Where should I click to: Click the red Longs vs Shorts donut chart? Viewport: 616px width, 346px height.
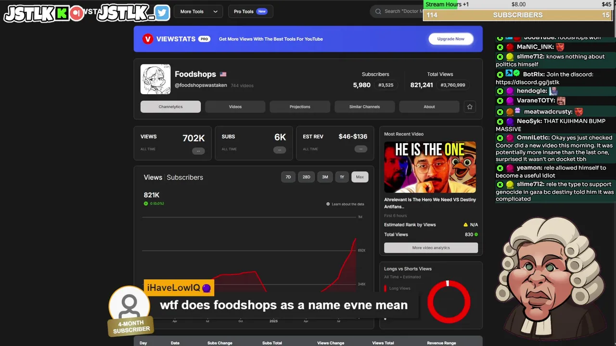pyautogui.click(x=449, y=301)
